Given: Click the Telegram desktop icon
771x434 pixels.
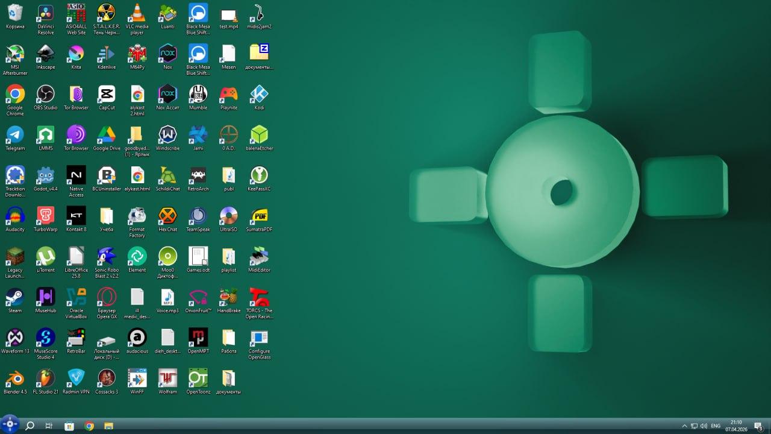Looking at the screenshot, I should pos(15,138).
